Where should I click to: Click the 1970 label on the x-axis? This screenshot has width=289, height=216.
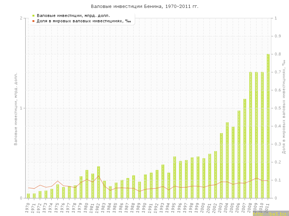coord(28,208)
